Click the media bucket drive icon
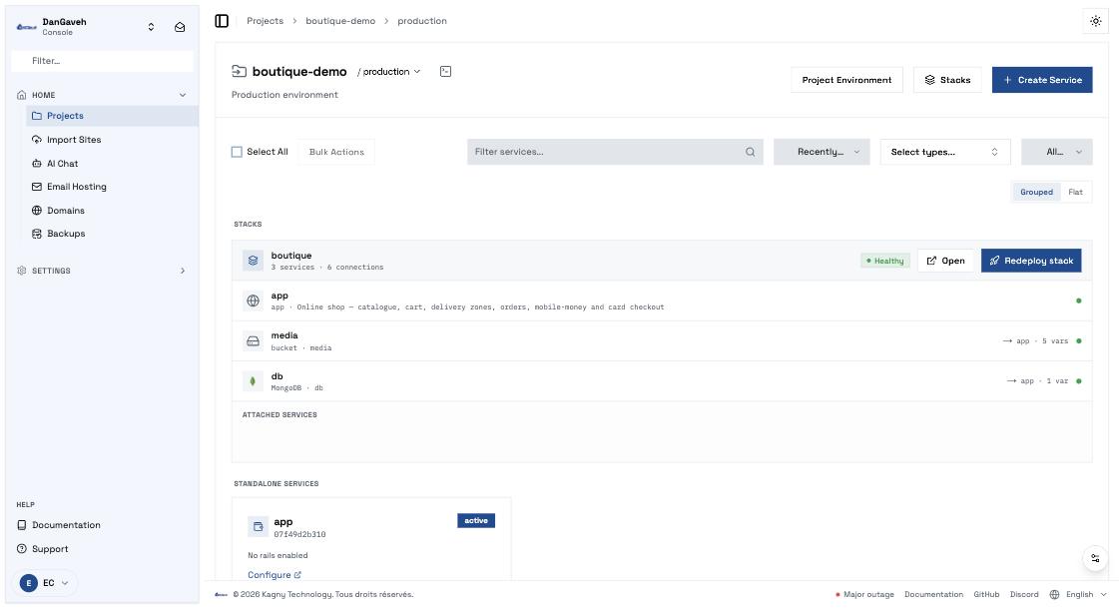This screenshot has height=608, width=1119. pos(253,341)
